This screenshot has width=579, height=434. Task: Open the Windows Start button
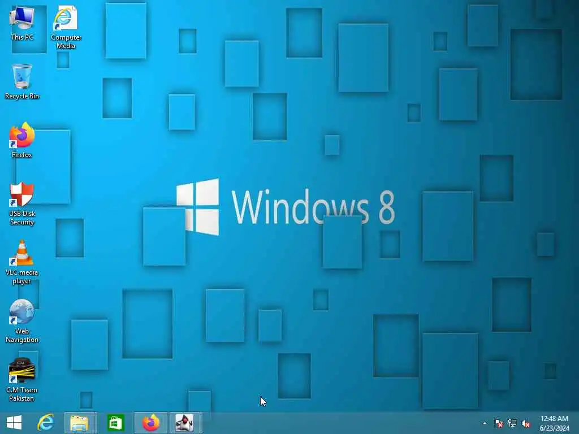(x=14, y=423)
